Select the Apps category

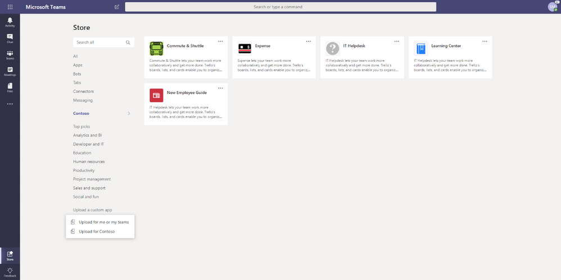(78, 65)
